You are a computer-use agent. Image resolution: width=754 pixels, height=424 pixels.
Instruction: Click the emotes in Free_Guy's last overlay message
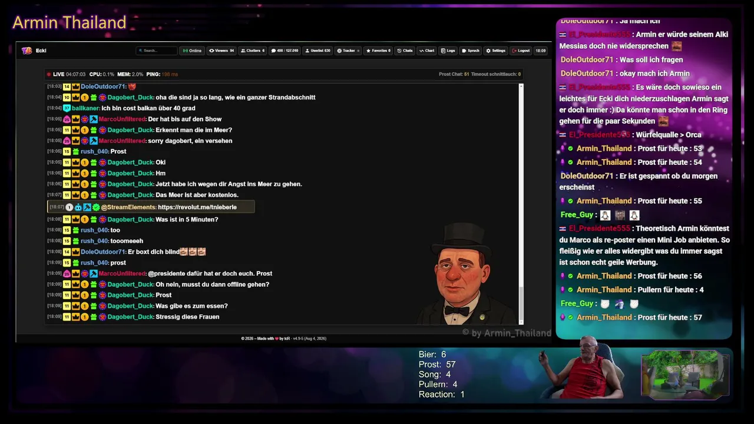620,304
